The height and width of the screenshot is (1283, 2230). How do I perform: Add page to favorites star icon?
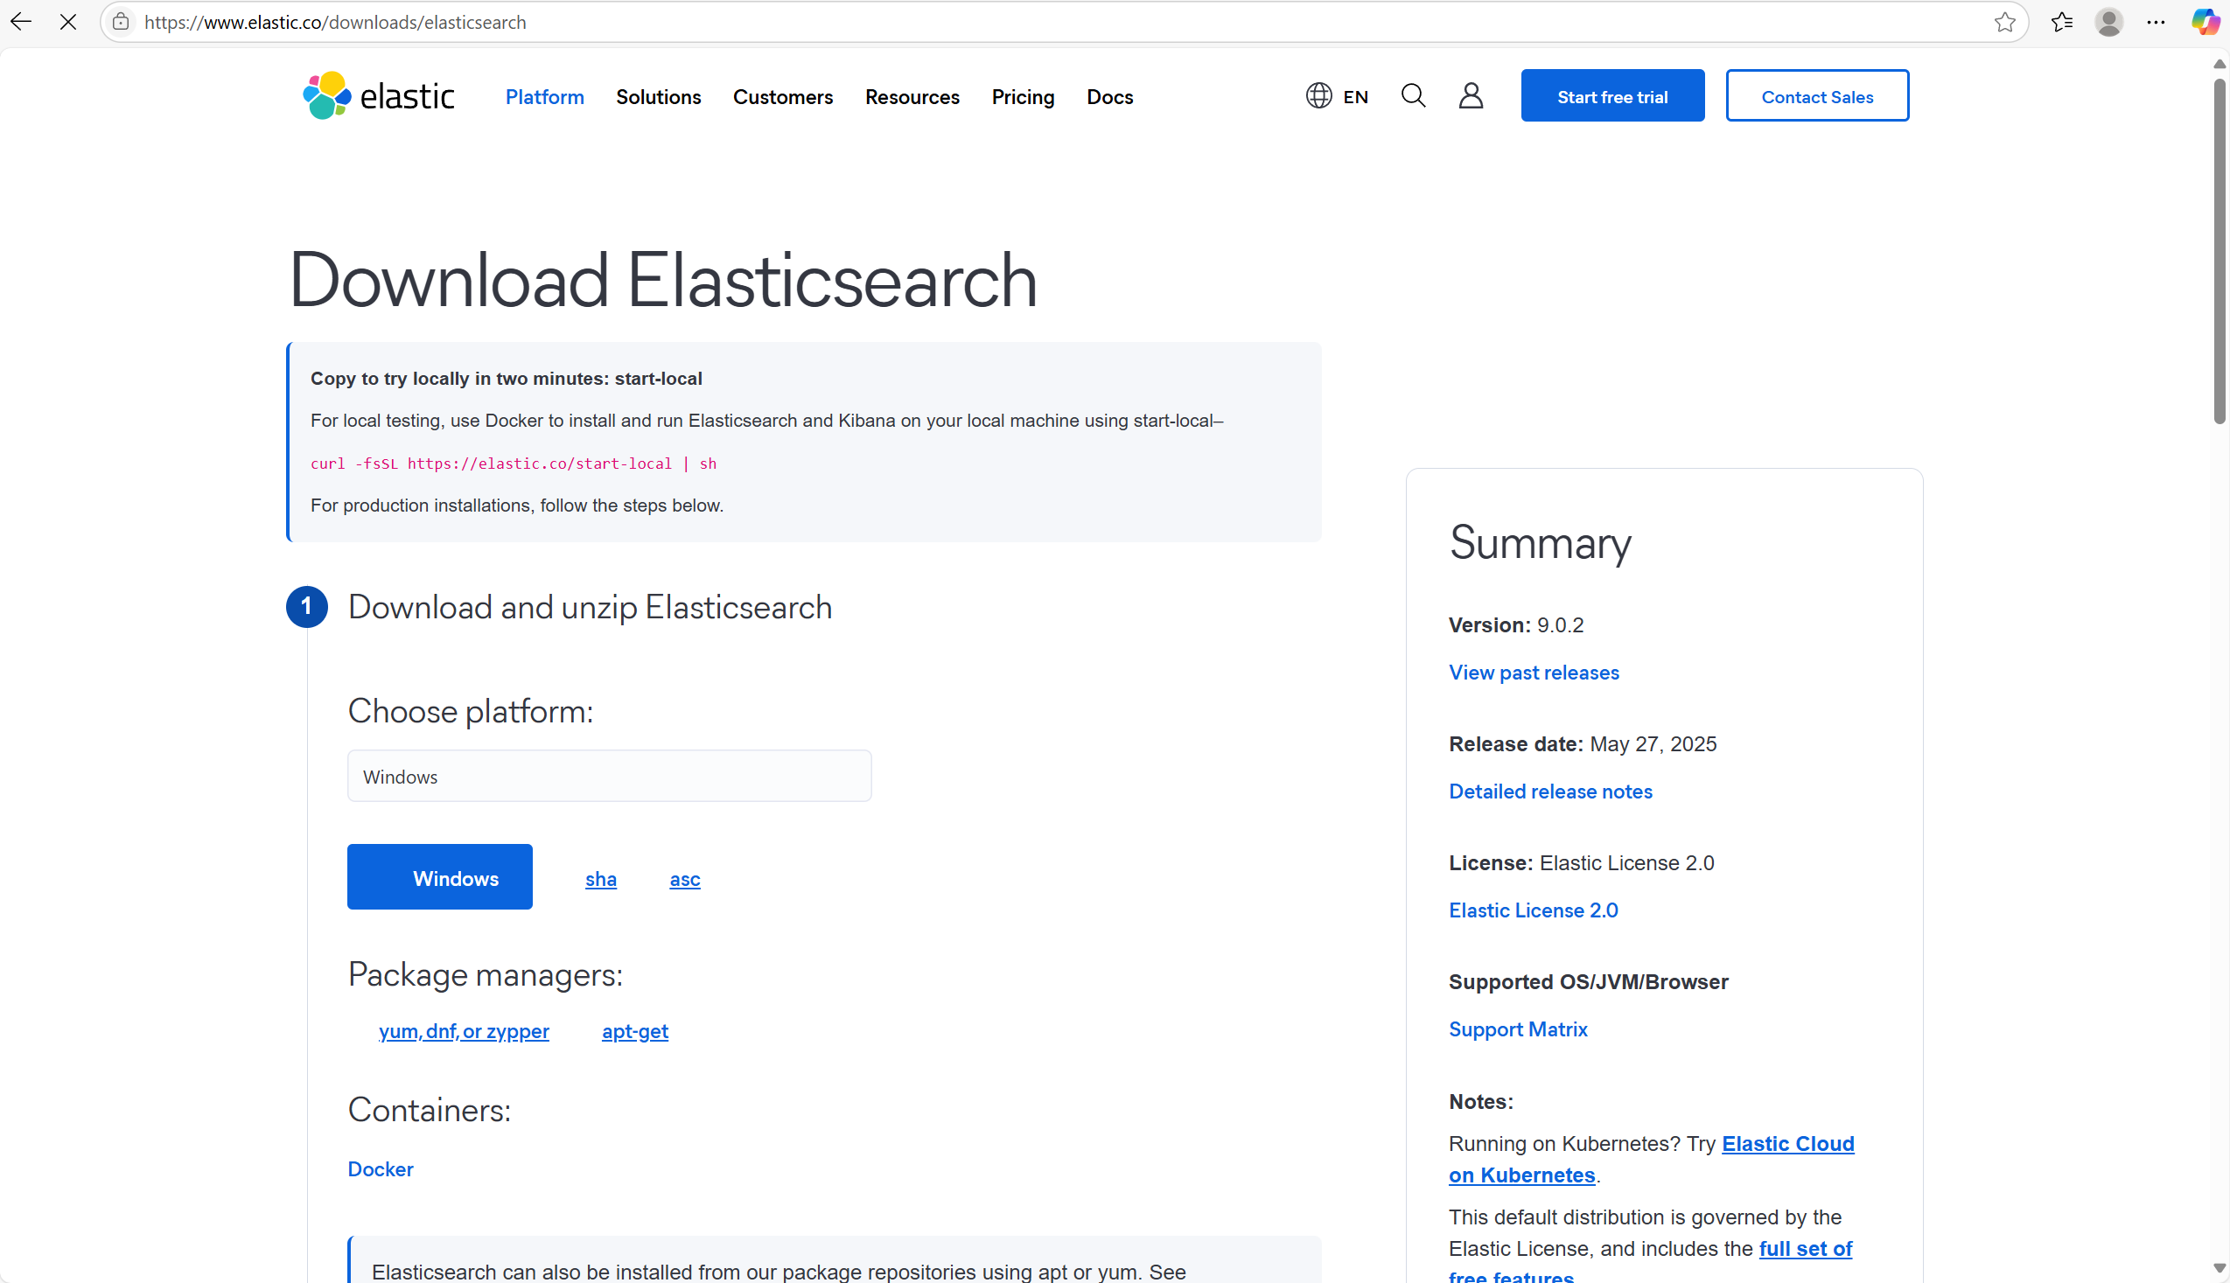point(2004,22)
